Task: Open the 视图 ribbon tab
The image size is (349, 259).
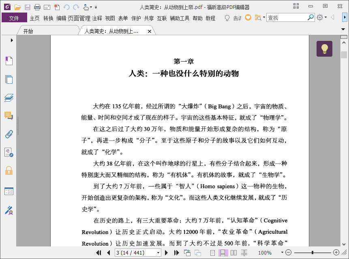Action: coord(110,18)
